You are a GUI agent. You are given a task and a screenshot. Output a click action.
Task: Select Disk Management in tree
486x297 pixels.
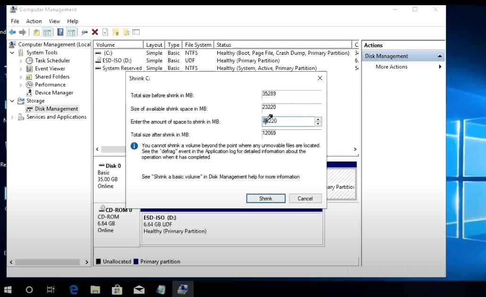pos(56,109)
